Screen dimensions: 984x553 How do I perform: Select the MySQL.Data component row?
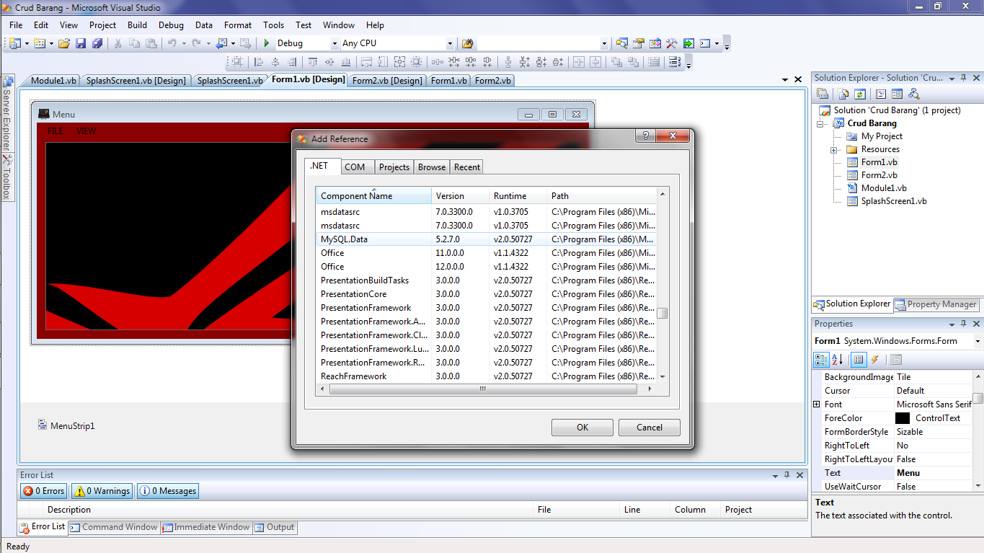click(376, 239)
